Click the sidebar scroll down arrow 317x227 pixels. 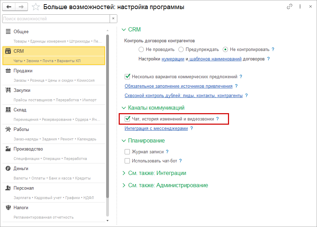click(108, 221)
